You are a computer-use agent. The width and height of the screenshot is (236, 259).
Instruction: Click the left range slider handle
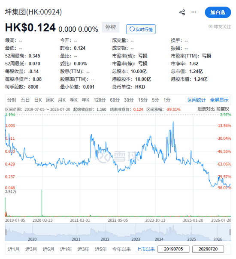pos(6,232)
